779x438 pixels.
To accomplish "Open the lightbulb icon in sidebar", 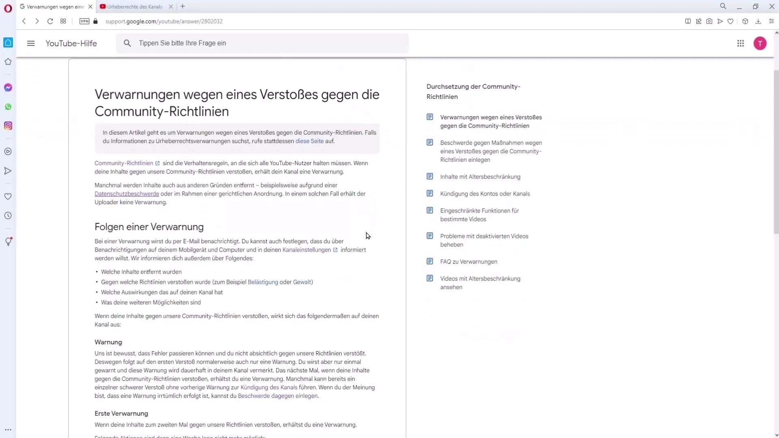I will 8,242.
